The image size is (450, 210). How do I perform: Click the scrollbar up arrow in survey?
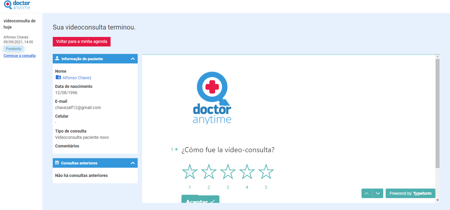pyautogui.click(x=437, y=57)
